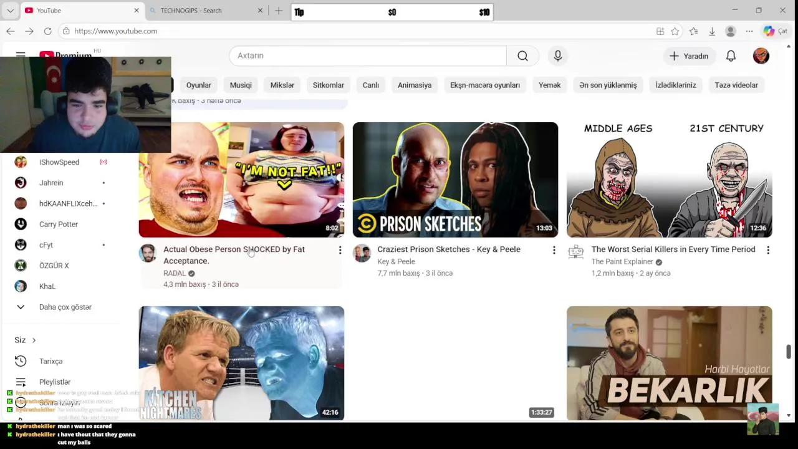
Task: Select the Təzə videolar chip
Action: (x=736, y=85)
